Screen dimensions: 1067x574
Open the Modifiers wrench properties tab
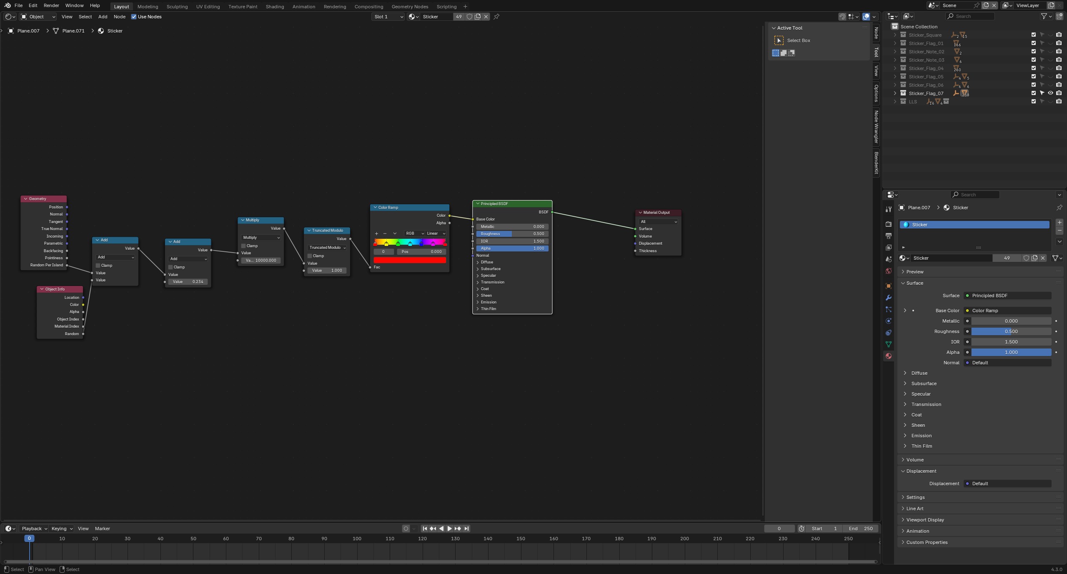pyautogui.click(x=888, y=298)
